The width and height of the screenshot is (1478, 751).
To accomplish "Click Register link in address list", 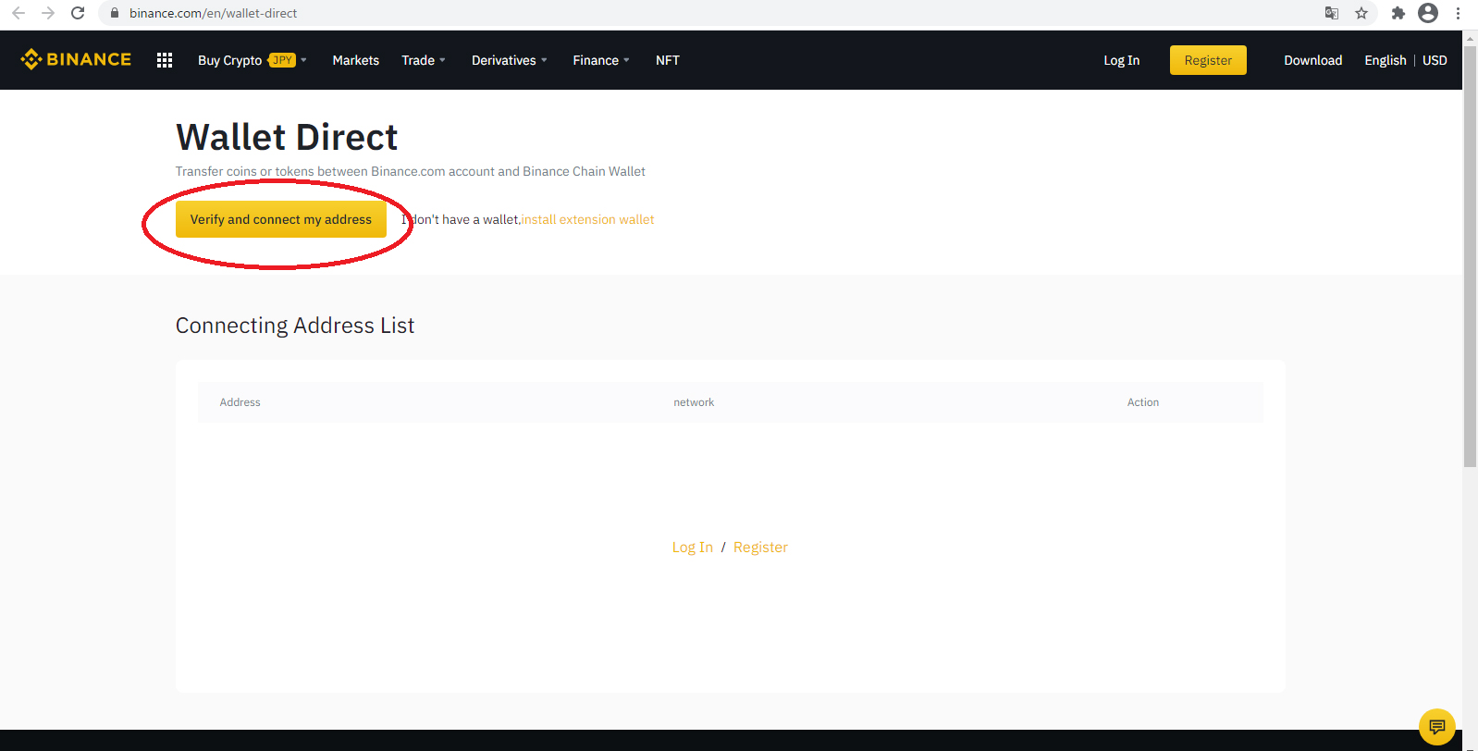I will click(760, 548).
